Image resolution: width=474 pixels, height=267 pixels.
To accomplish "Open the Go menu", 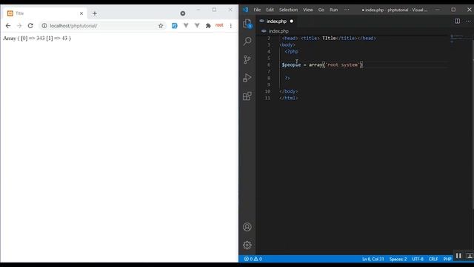I will 321,10.
